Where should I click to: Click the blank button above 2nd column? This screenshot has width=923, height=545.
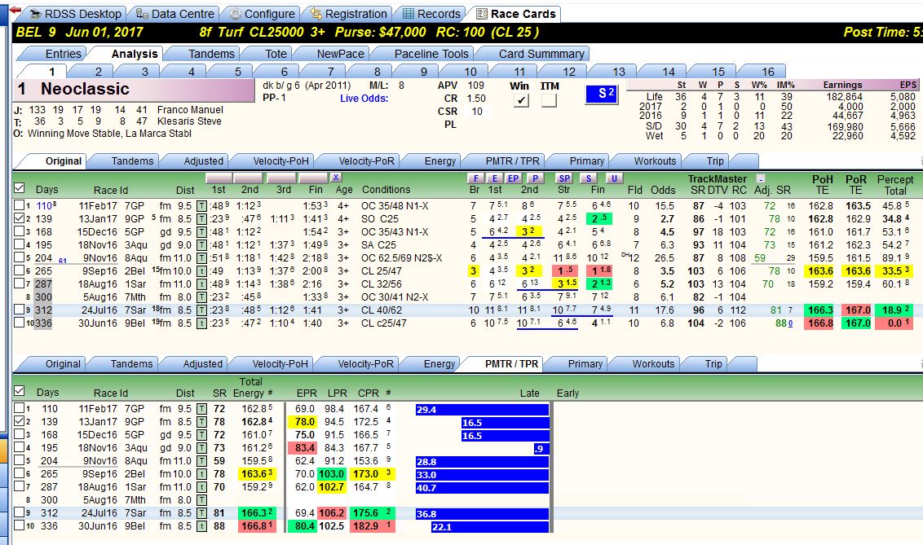point(248,178)
